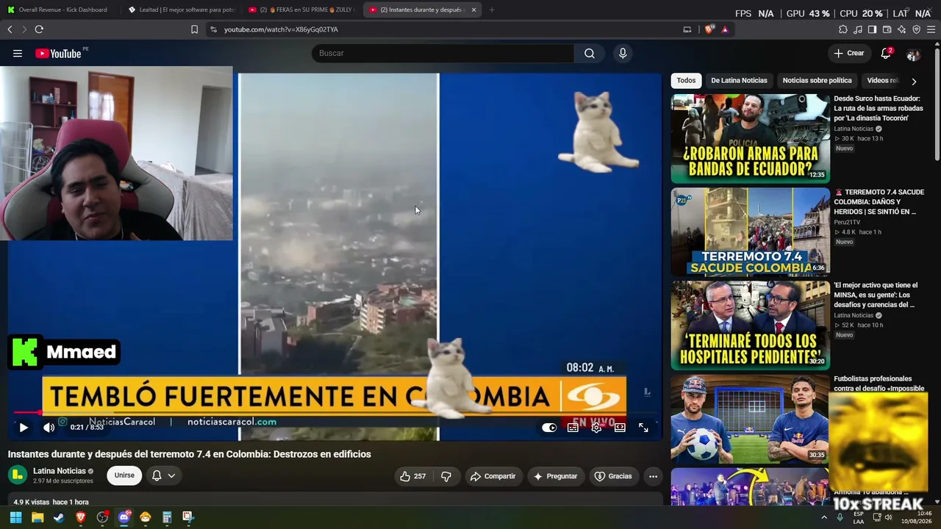Select the Noticias sobre política chip
This screenshot has width=941, height=529.
817,81
